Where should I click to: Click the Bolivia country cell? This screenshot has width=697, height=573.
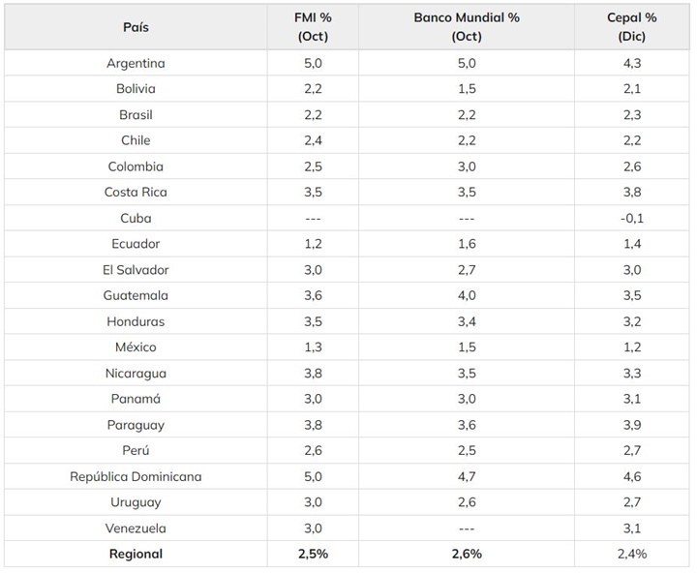[136, 89]
